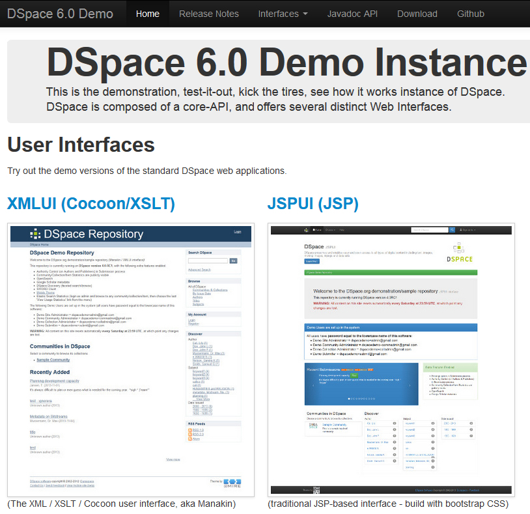
Task: Expand the Interfaces dropdown menu
Action: (283, 14)
